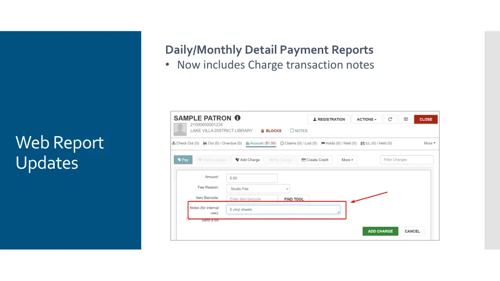Open the Claims / Lost tab
Viewport: 500px width, 281px height.
[298, 143]
